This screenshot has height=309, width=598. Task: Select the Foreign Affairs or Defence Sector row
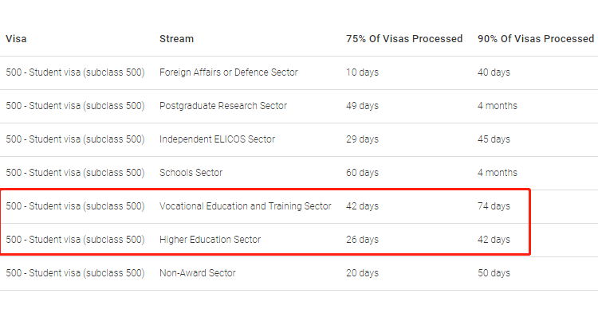point(299,72)
